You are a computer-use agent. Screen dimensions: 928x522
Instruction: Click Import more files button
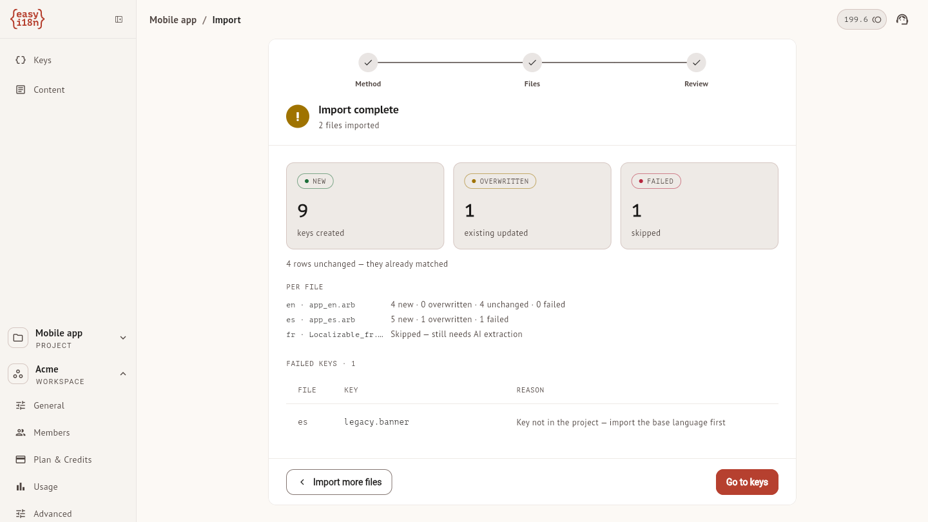(x=339, y=482)
